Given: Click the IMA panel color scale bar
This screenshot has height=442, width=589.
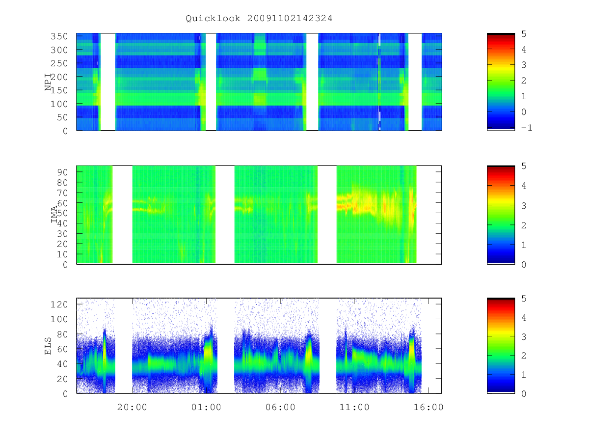Looking at the screenshot, I should [501, 215].
